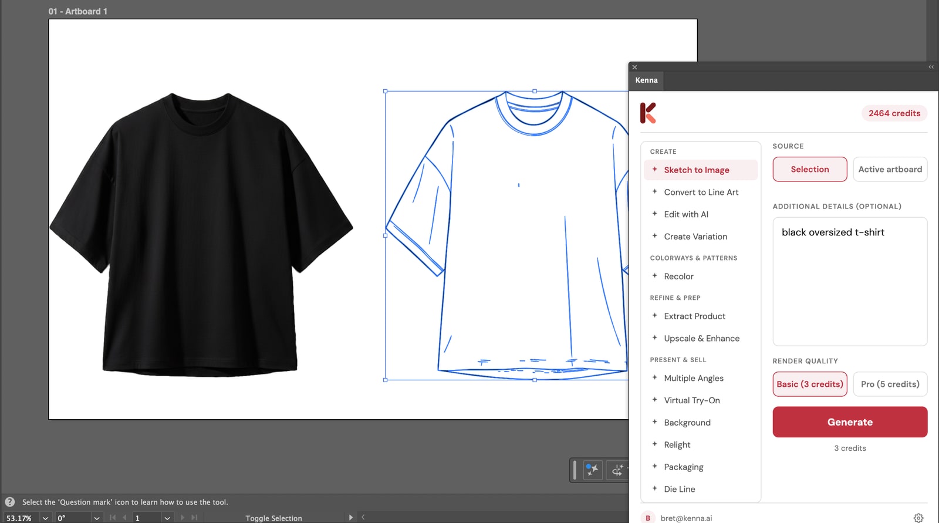Click the ADDITIONAL DETAILS (OPTIONAL) label

click(837, 207)
